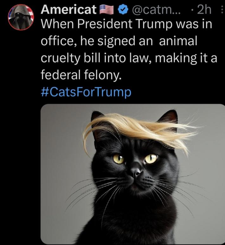Open the Americat profile avatar
Image resolution: width=225 pixels, height=245 pixels.
tap(21, 17)
